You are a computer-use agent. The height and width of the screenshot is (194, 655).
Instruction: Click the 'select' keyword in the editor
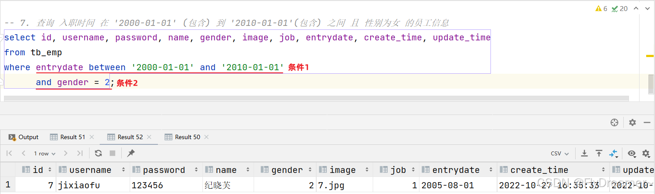coord(20,37)
